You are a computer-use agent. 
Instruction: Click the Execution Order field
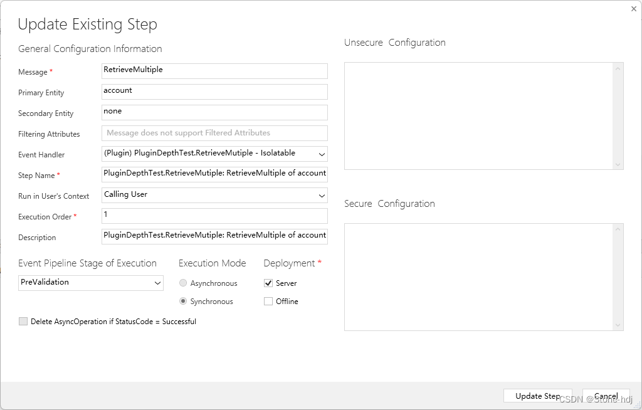tap(214, 216)
